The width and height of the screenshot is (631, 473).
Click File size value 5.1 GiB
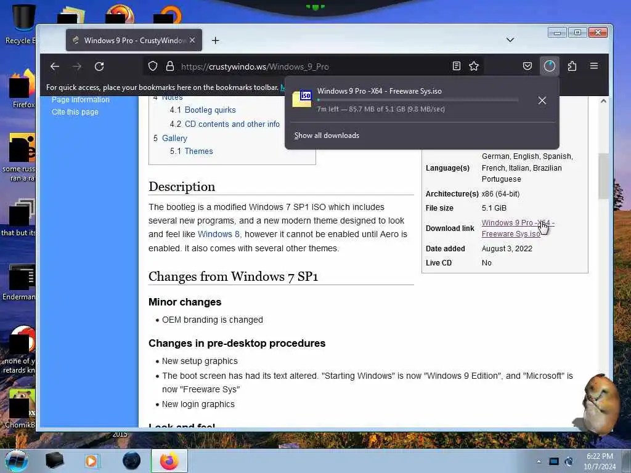(x=494, y=208)
